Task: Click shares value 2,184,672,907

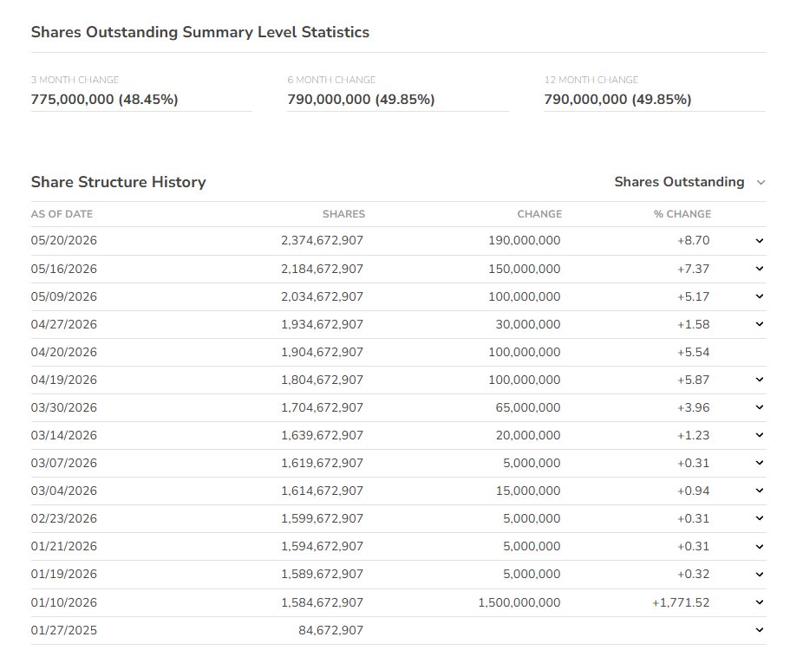Action: tap(322, 269)
